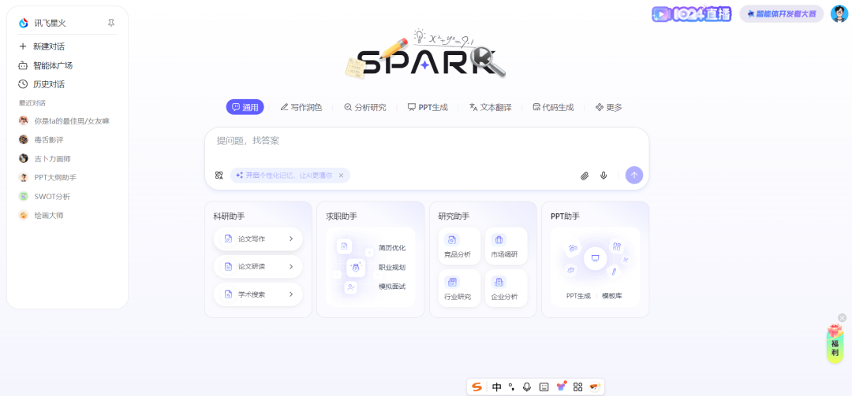Click the presentation screen icon in PPT助手
The height and width of the screenshot is (396, 852).
click(595, 258)
